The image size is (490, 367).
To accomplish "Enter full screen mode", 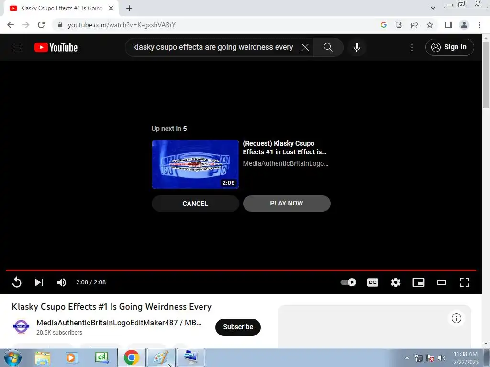I will [465, 282].
